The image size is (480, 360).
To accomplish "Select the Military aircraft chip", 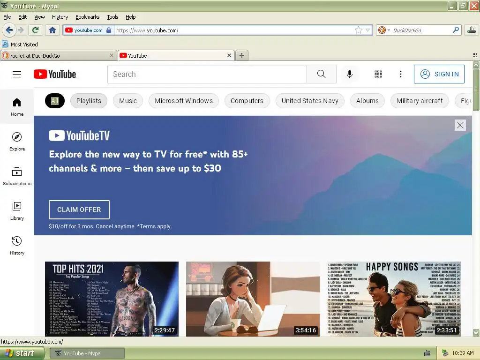I will 420,101.
